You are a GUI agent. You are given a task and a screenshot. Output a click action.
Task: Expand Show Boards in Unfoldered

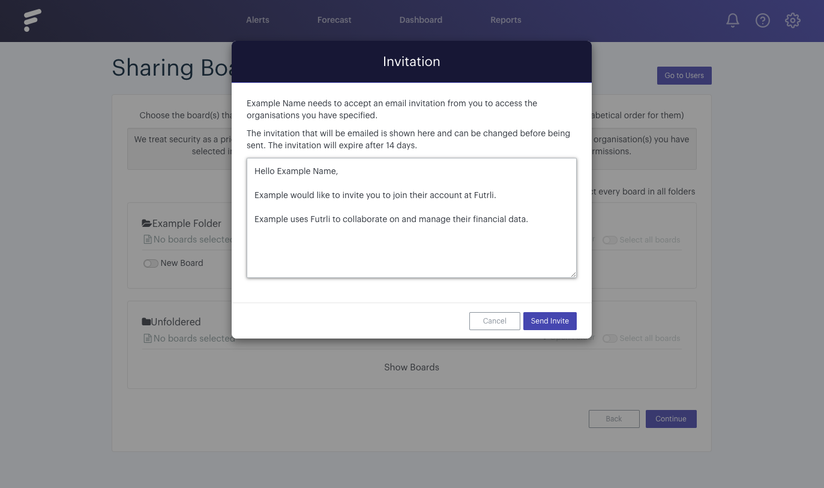tap(412, 367)
